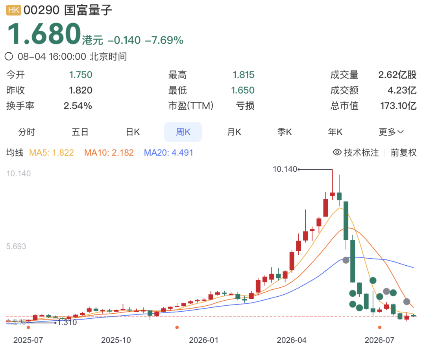The image size is (425, 349).
Task: Switch to the 五日 tab
Action: (80, 132)
